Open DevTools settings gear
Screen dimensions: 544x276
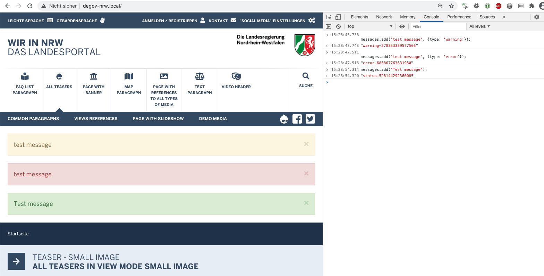(537, 17)
